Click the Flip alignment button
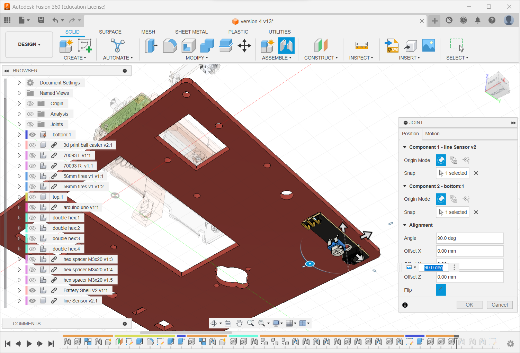Screen dimensions: 520x353 441,290
